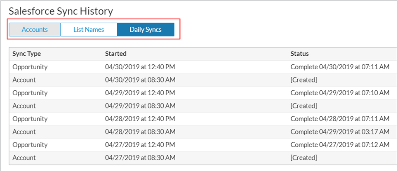Click the Sync Type column header
398x172 pixels.
pyautogui.click(x=27, y=54)
